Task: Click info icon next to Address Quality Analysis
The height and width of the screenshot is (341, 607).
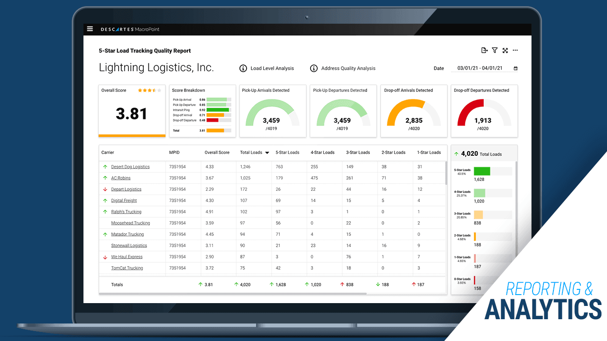Action: [x=313, y=68]
